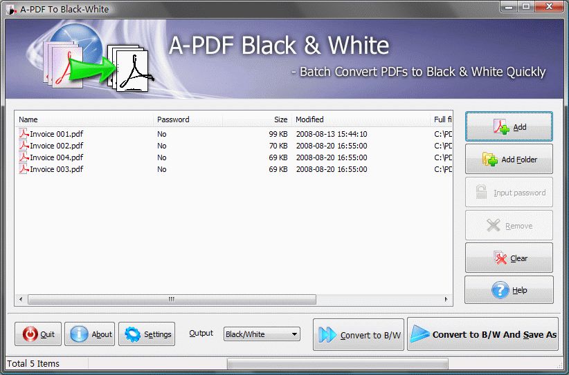Open Settings with the gear button
This screenshot has width=569, height=375.
tap(147, 334)
